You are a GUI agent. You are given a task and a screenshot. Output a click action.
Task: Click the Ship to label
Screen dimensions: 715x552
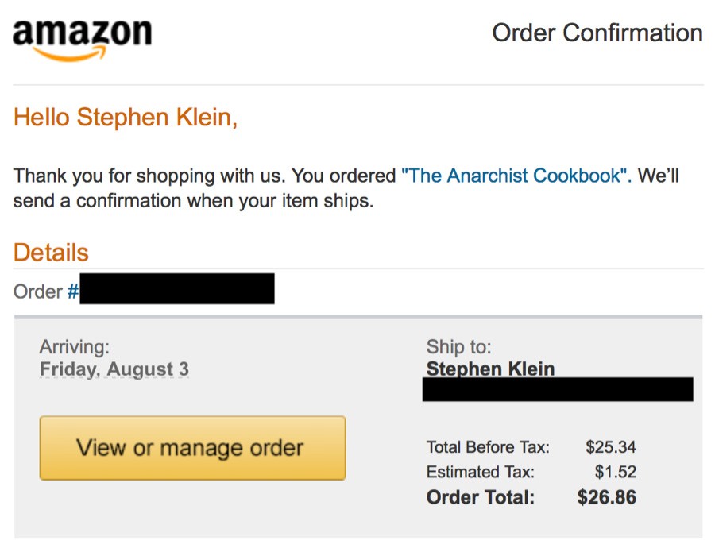point(458,347)
